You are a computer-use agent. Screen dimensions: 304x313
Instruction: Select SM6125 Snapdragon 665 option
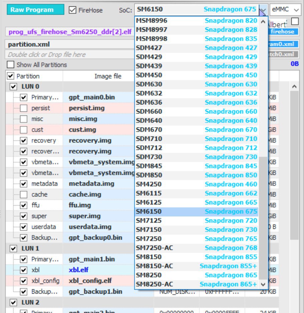(196, 203)
